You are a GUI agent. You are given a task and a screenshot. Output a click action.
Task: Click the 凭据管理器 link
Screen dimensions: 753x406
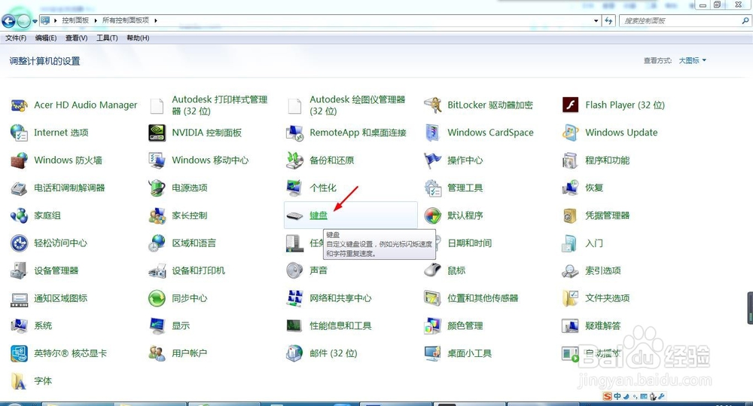click(x=607, y=215)
